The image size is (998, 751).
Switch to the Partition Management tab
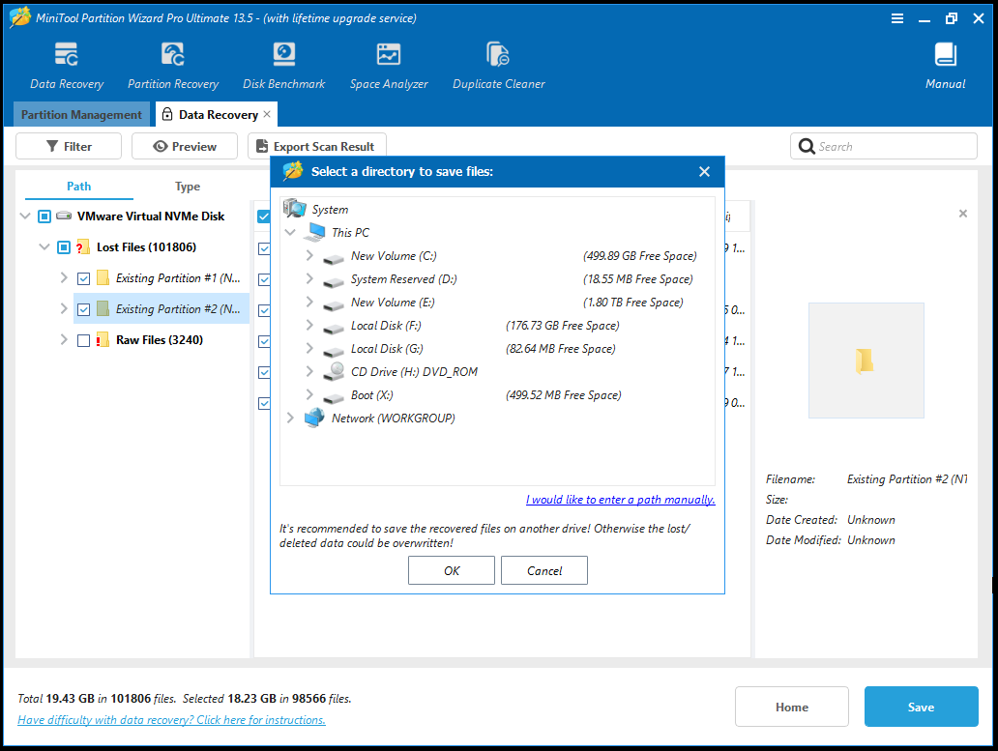click(81, 114)
